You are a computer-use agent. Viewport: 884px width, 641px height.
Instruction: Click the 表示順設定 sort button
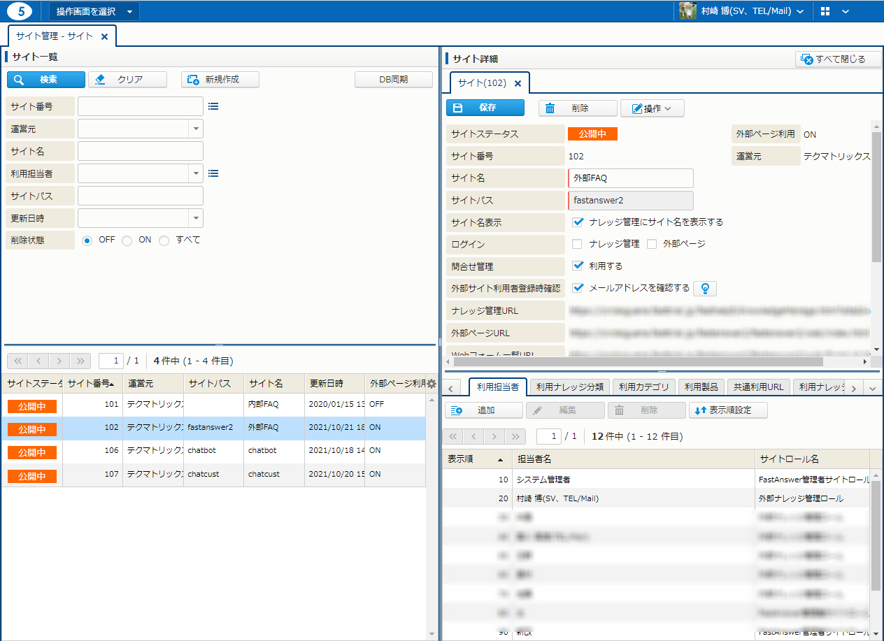728,410
